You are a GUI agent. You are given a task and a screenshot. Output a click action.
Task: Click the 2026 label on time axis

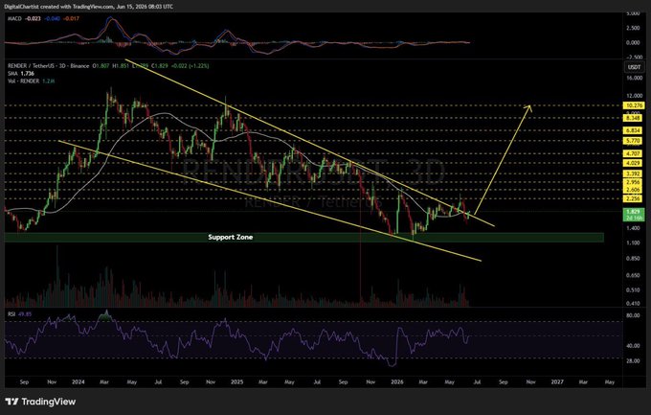(397, 381)
